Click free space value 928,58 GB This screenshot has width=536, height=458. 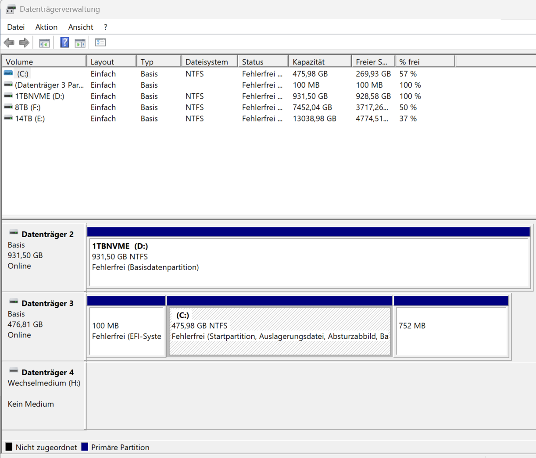tap(373, 96)
